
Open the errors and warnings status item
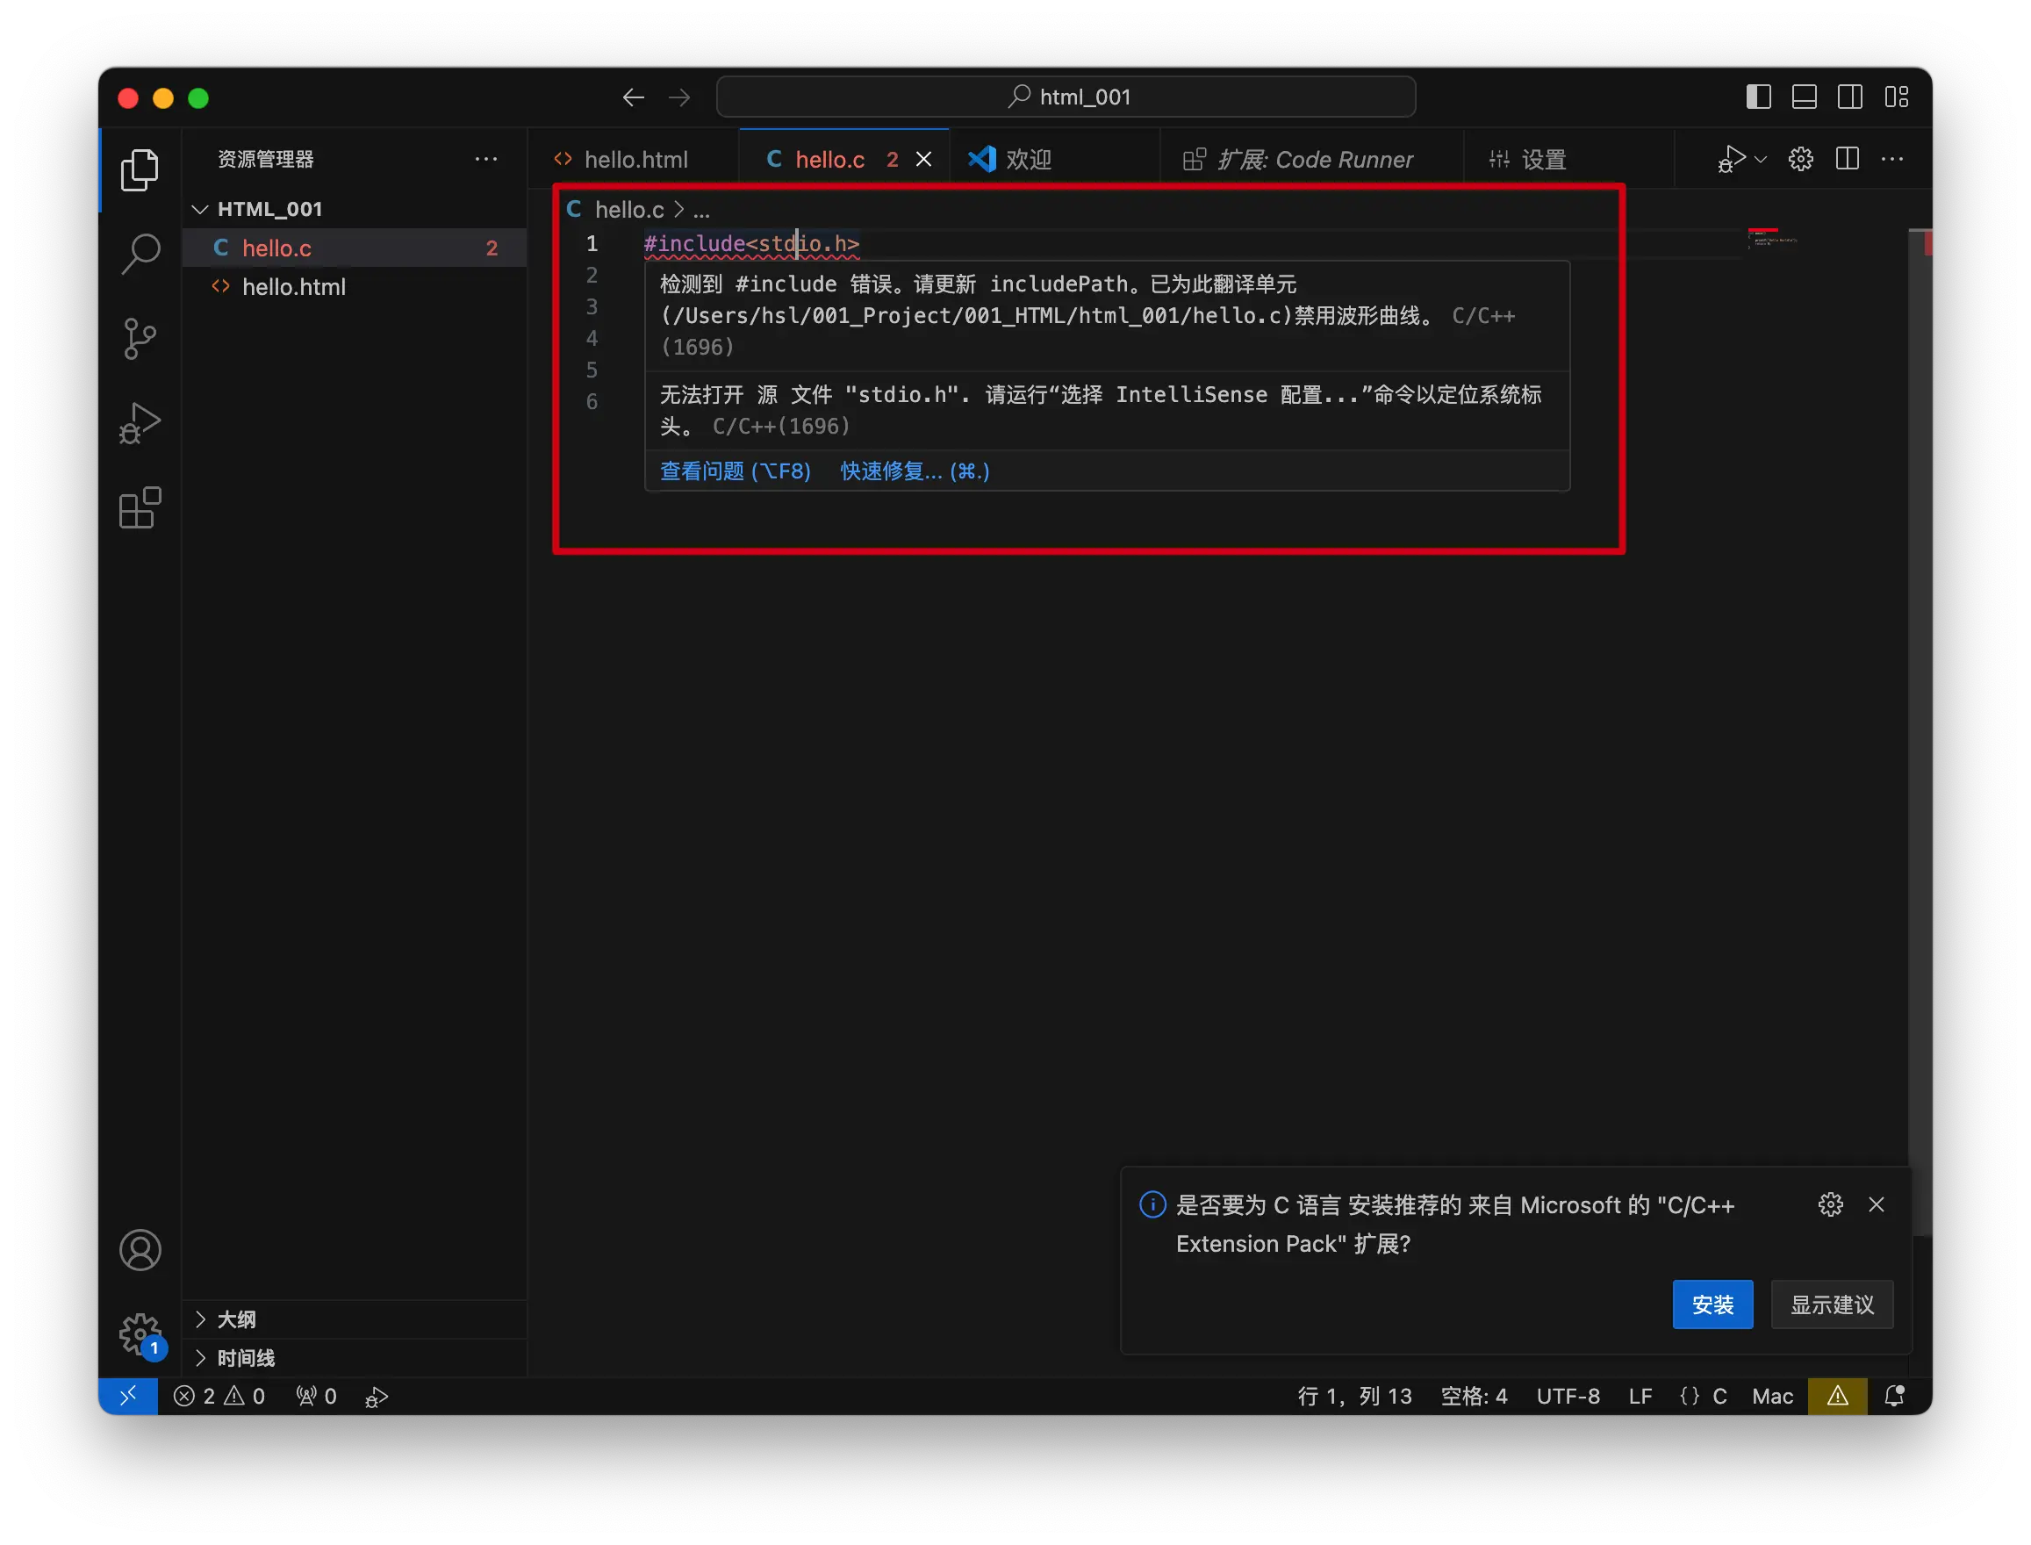point(219,1395)
